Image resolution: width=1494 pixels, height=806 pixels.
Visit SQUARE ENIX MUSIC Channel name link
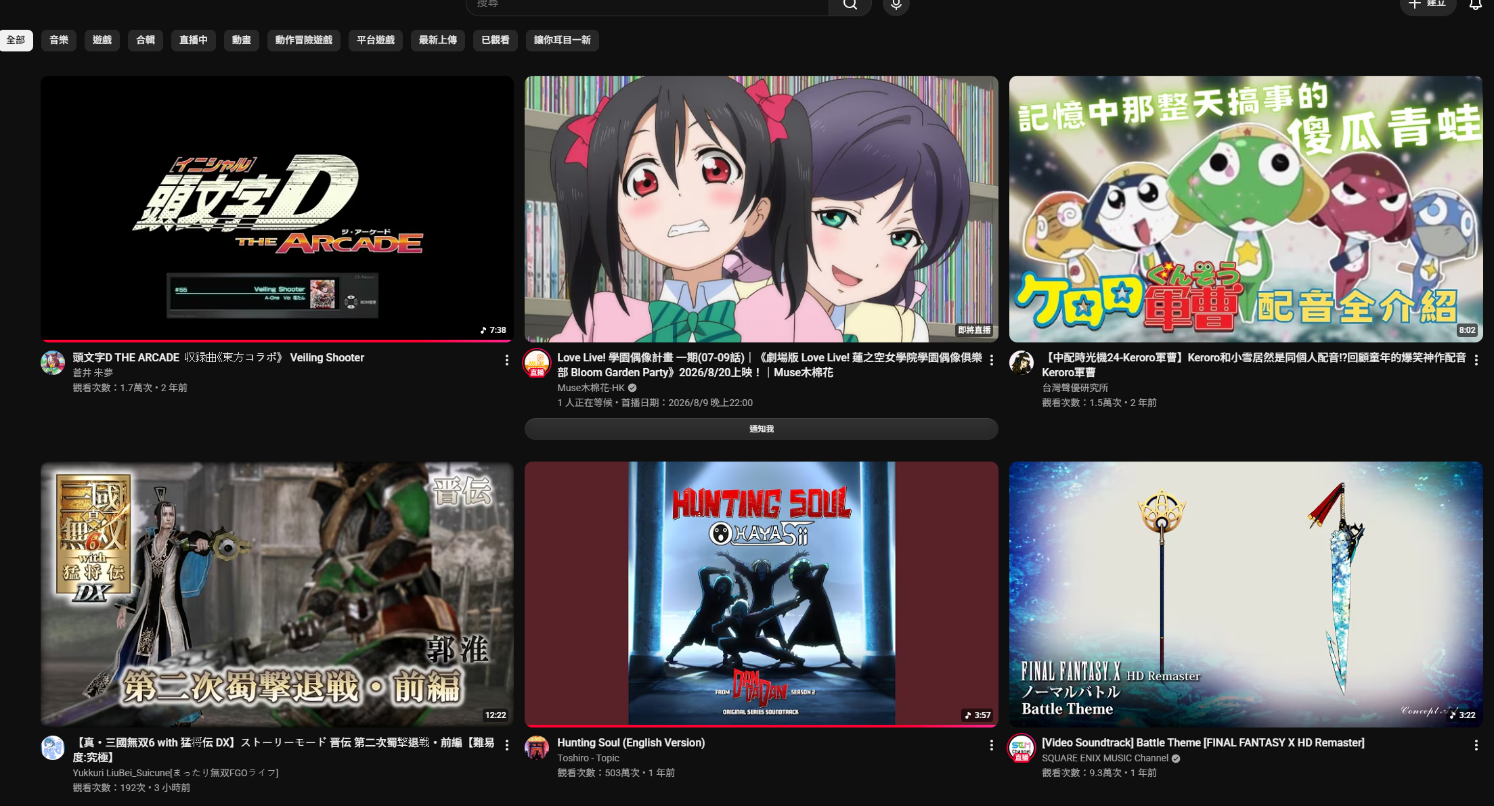click(x=1105, y=758)
